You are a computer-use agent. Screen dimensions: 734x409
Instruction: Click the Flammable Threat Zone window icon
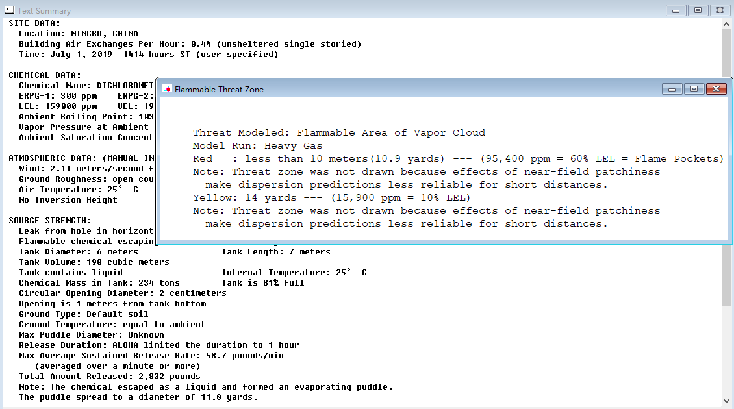pyautogui.click(x=167, y=89)
